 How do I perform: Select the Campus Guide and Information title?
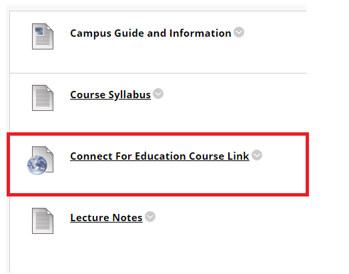point(151,33)
